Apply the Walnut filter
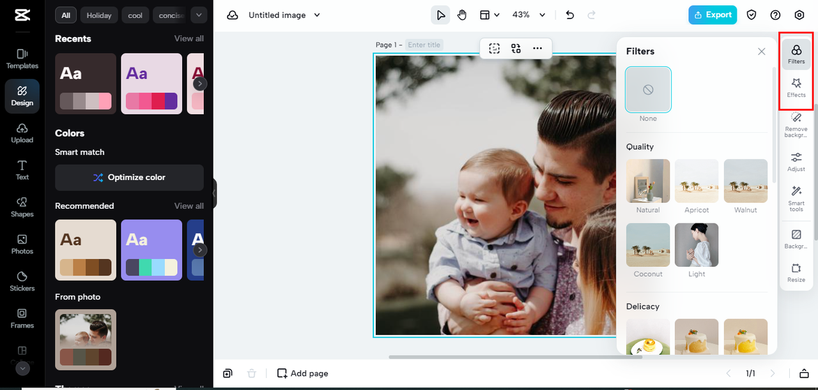 746,181
